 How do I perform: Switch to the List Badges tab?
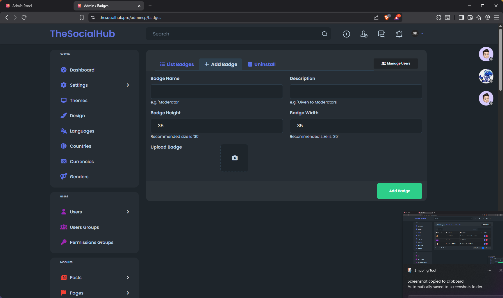pos(177,65)
